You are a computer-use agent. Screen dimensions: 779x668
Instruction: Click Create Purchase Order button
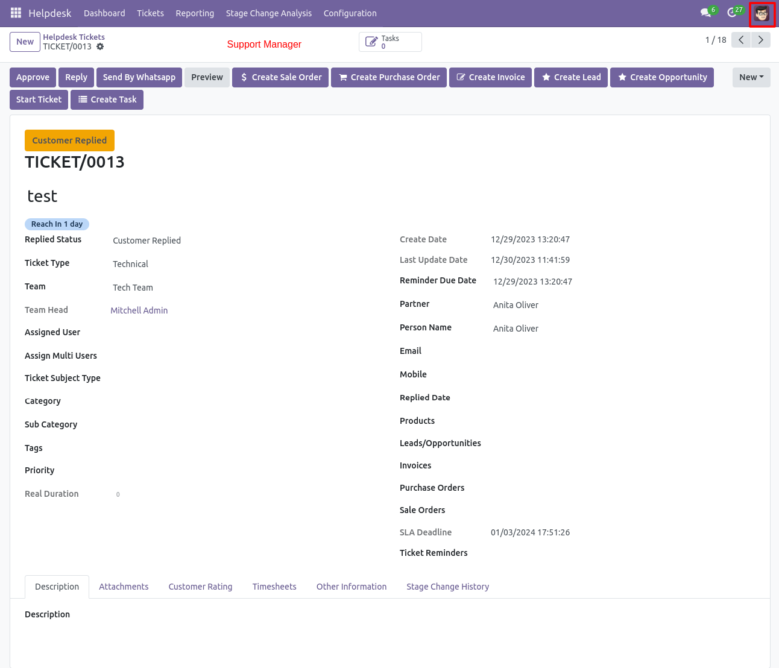[x=389, y=77]
